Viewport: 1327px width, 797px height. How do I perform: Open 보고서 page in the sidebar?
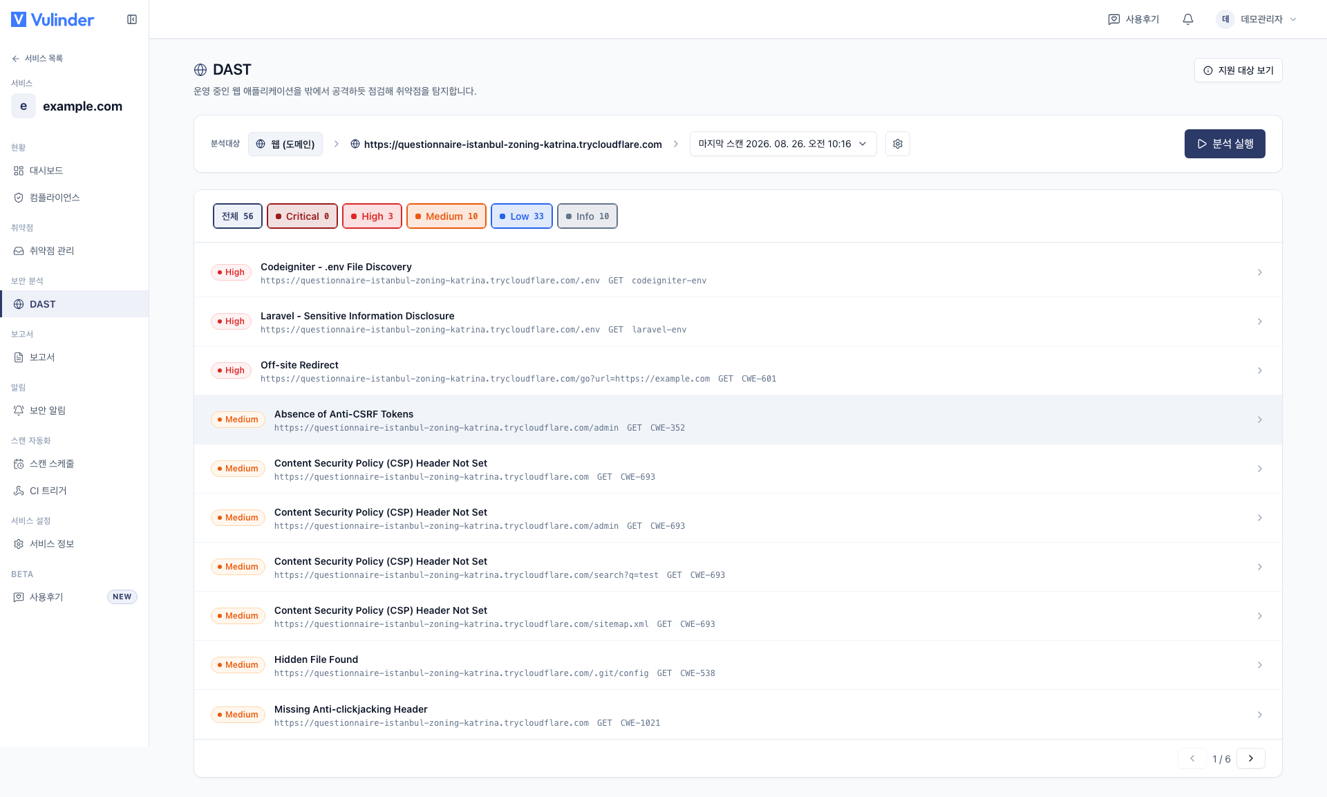(x=74, y=357)
